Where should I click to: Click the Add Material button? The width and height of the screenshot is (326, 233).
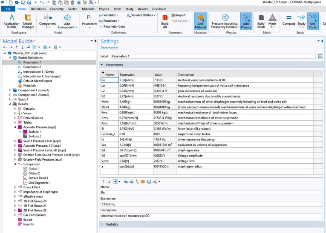pyautogui.click(x=200, y=21)
